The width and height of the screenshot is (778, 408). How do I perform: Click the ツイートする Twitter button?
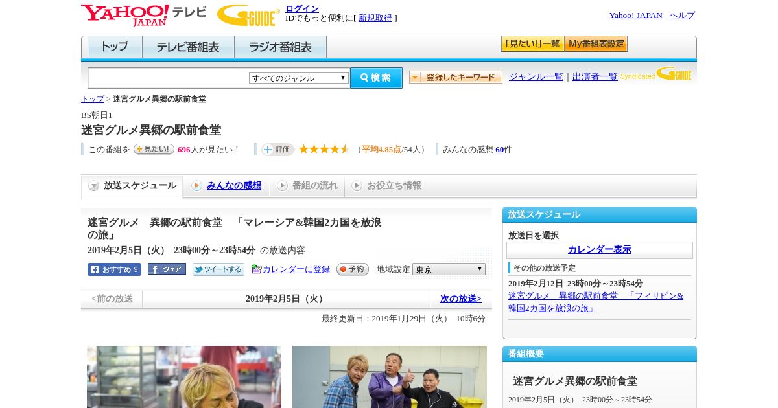pyautogui.click(x=218, y=269)
